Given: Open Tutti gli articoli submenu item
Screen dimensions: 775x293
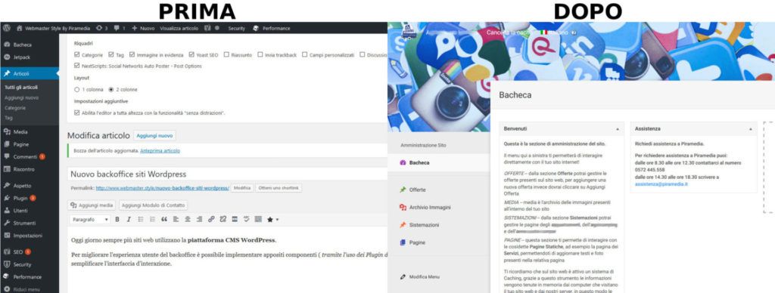Looking at the screenshot, I should (20, 88).
